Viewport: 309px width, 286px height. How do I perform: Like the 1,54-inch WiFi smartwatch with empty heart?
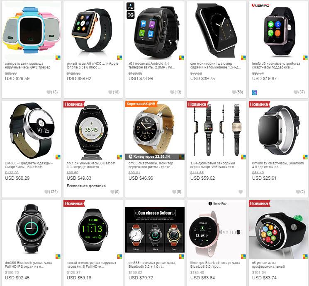241,192
